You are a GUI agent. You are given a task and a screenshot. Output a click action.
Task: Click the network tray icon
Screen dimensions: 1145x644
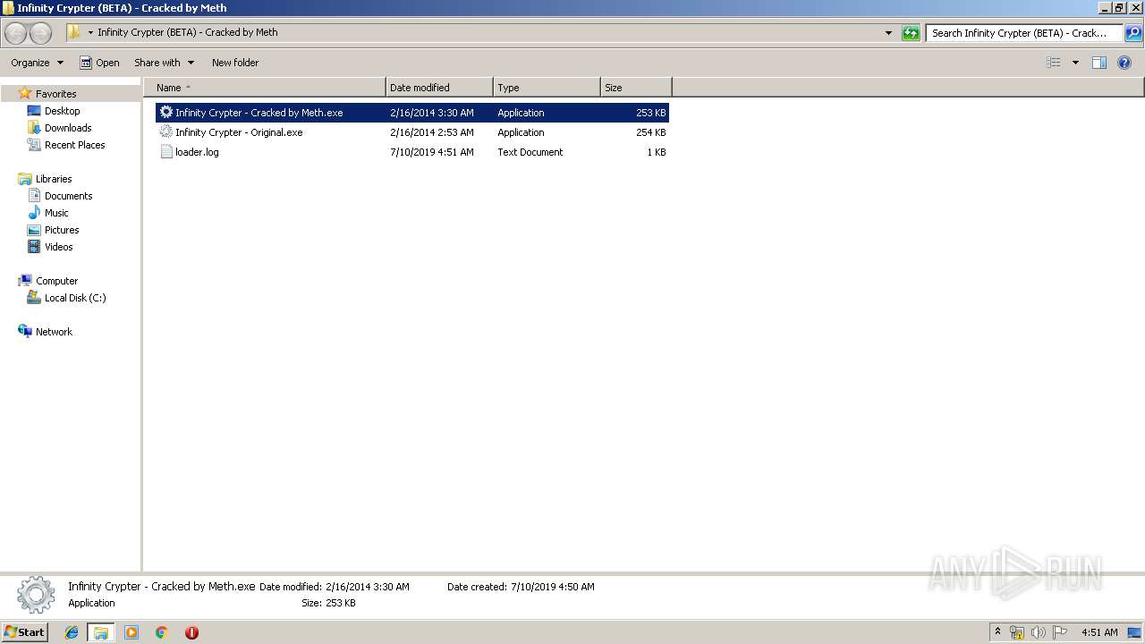tap(1017, 632)
